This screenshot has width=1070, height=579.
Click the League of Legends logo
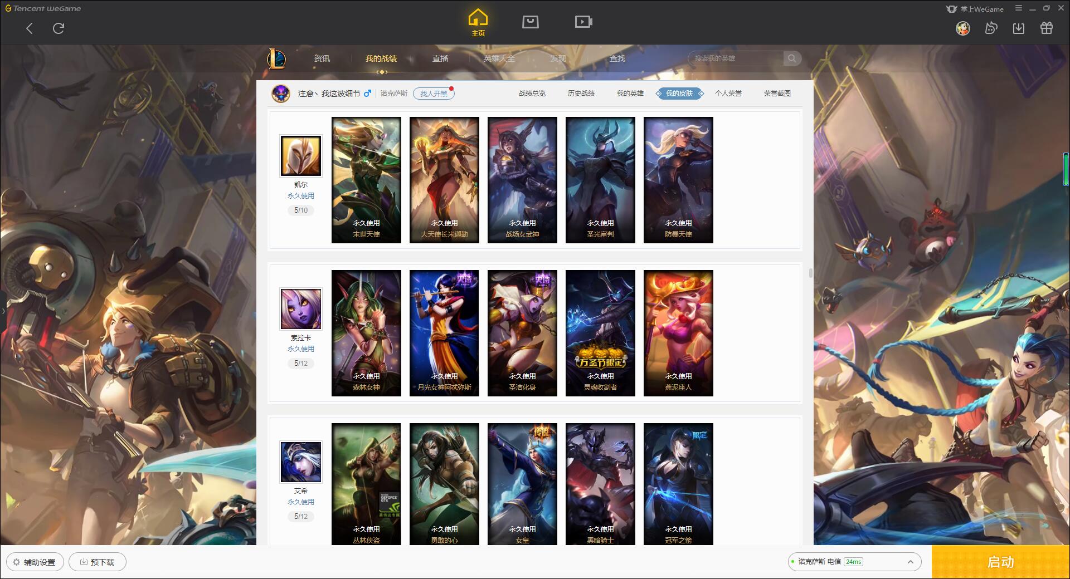pos(277,58)
